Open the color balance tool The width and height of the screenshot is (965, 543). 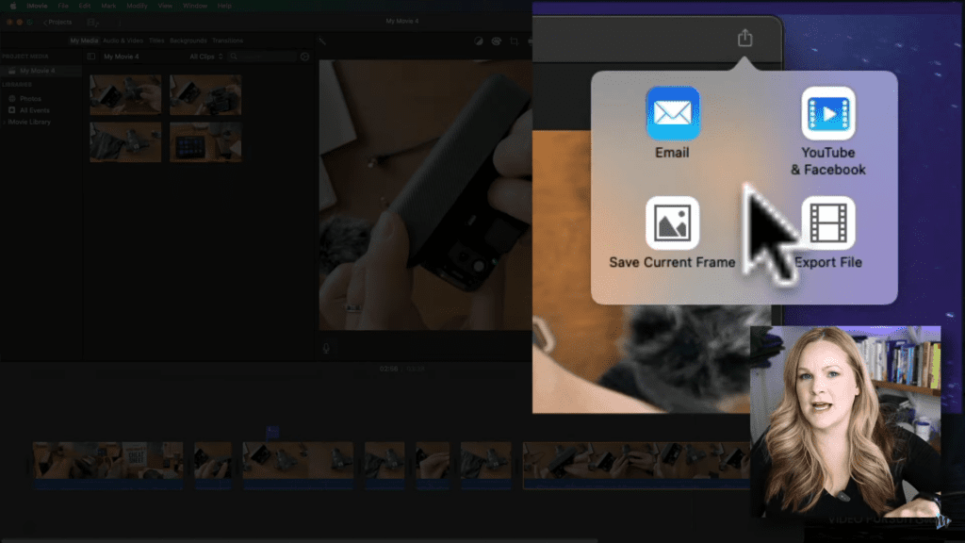[478, 41]
